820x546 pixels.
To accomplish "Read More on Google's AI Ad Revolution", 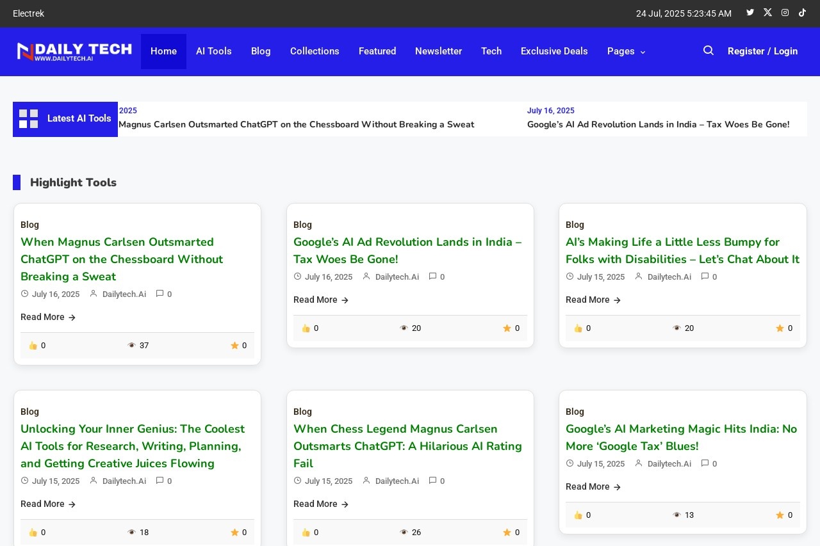I will coord(321,300).
